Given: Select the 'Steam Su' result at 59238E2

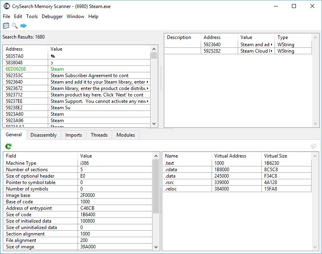Looking at the screenshot, I should (77, 107).
